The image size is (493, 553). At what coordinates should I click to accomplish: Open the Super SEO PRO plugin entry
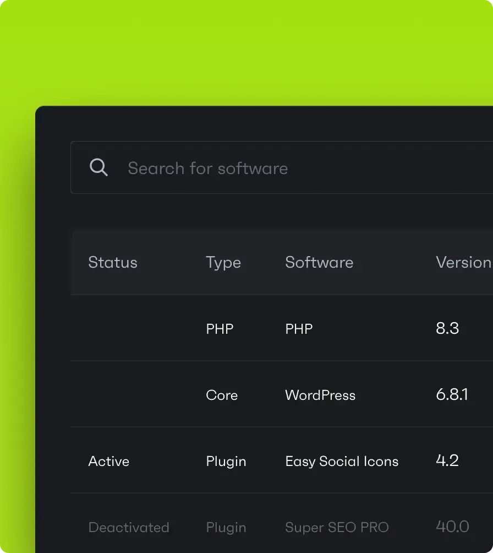coord(337,527)
